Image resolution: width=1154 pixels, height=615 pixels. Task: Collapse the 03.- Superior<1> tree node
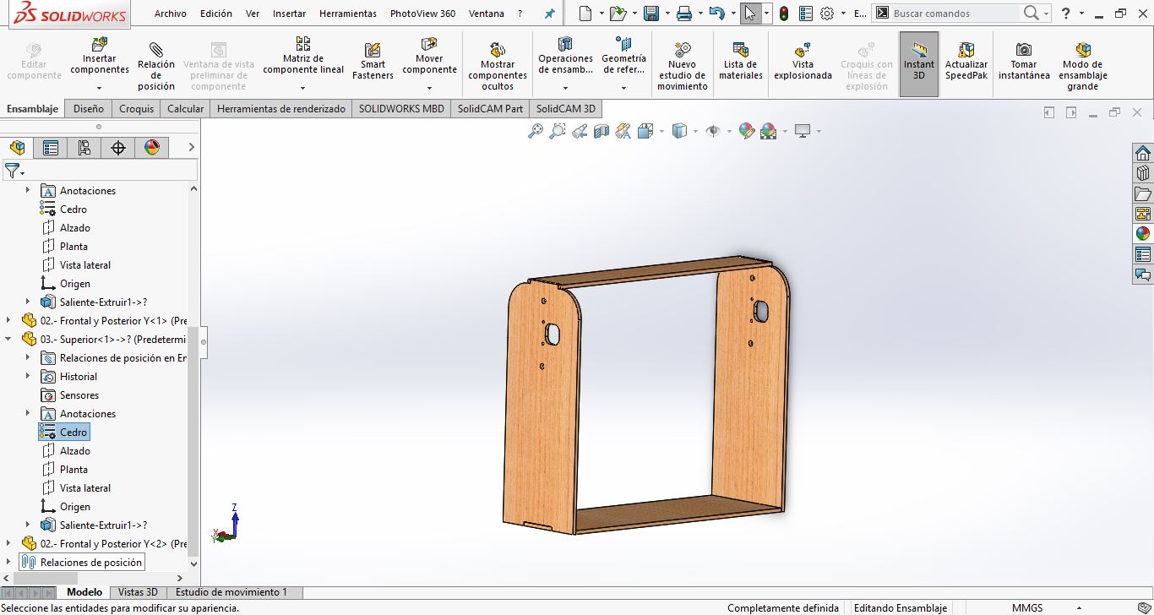pos(9,340)
